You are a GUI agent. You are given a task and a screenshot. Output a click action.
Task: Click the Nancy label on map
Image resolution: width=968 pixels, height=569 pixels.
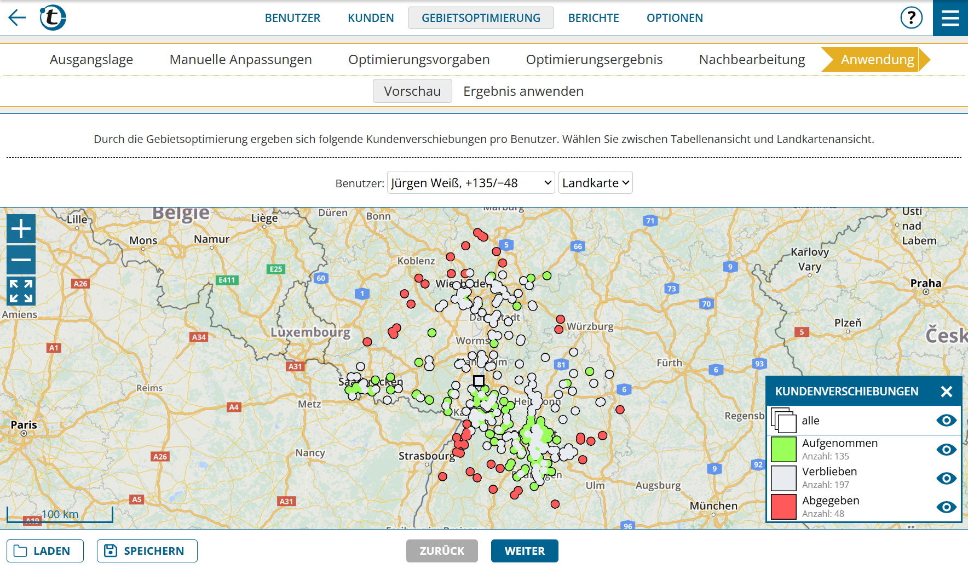(310, 453)
